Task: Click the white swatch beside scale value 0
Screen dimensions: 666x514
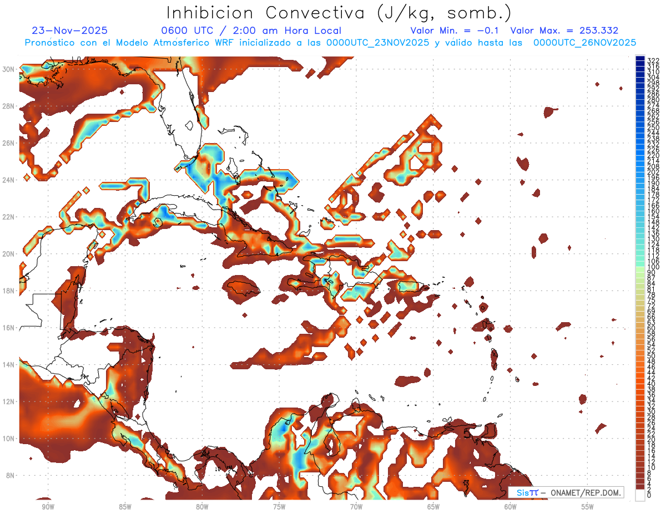Action: coord(640,494)
